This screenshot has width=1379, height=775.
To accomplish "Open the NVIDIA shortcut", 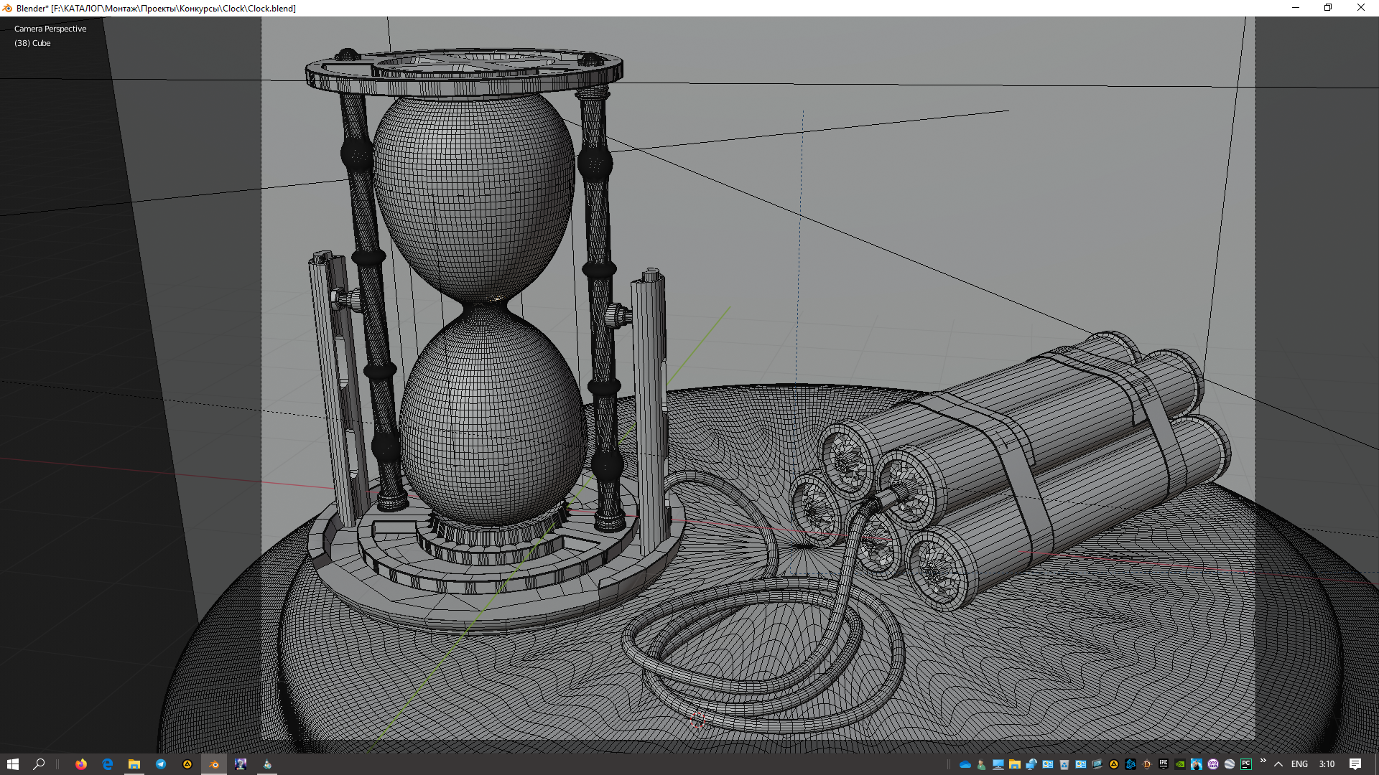I will (x=1180, y=764).
